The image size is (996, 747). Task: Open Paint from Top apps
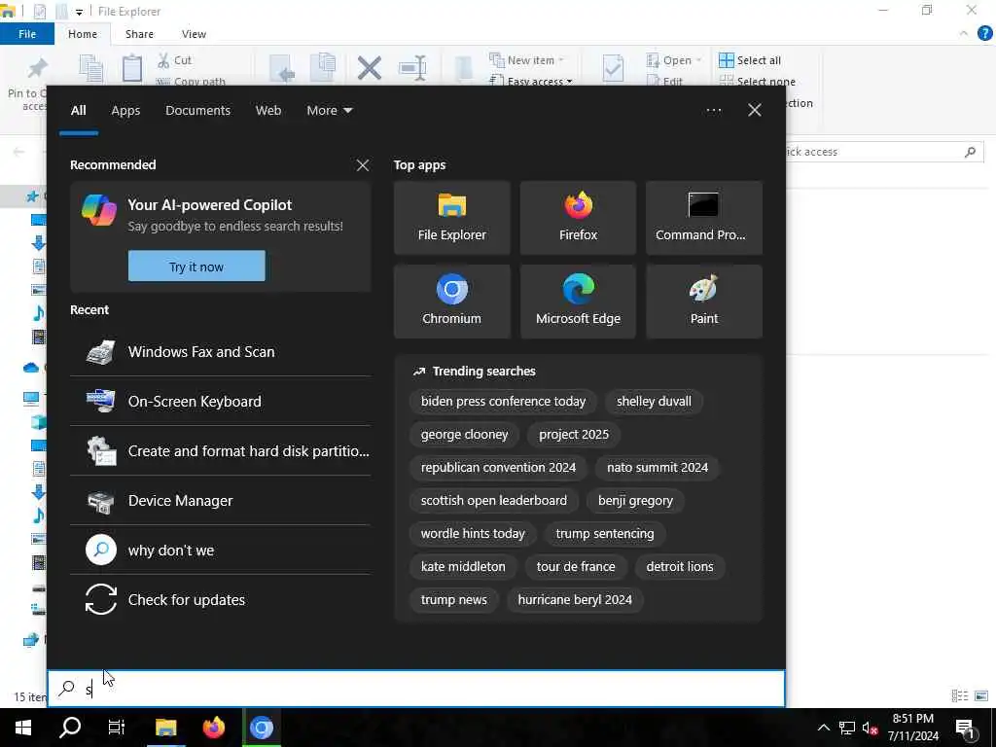coord(704,302)
